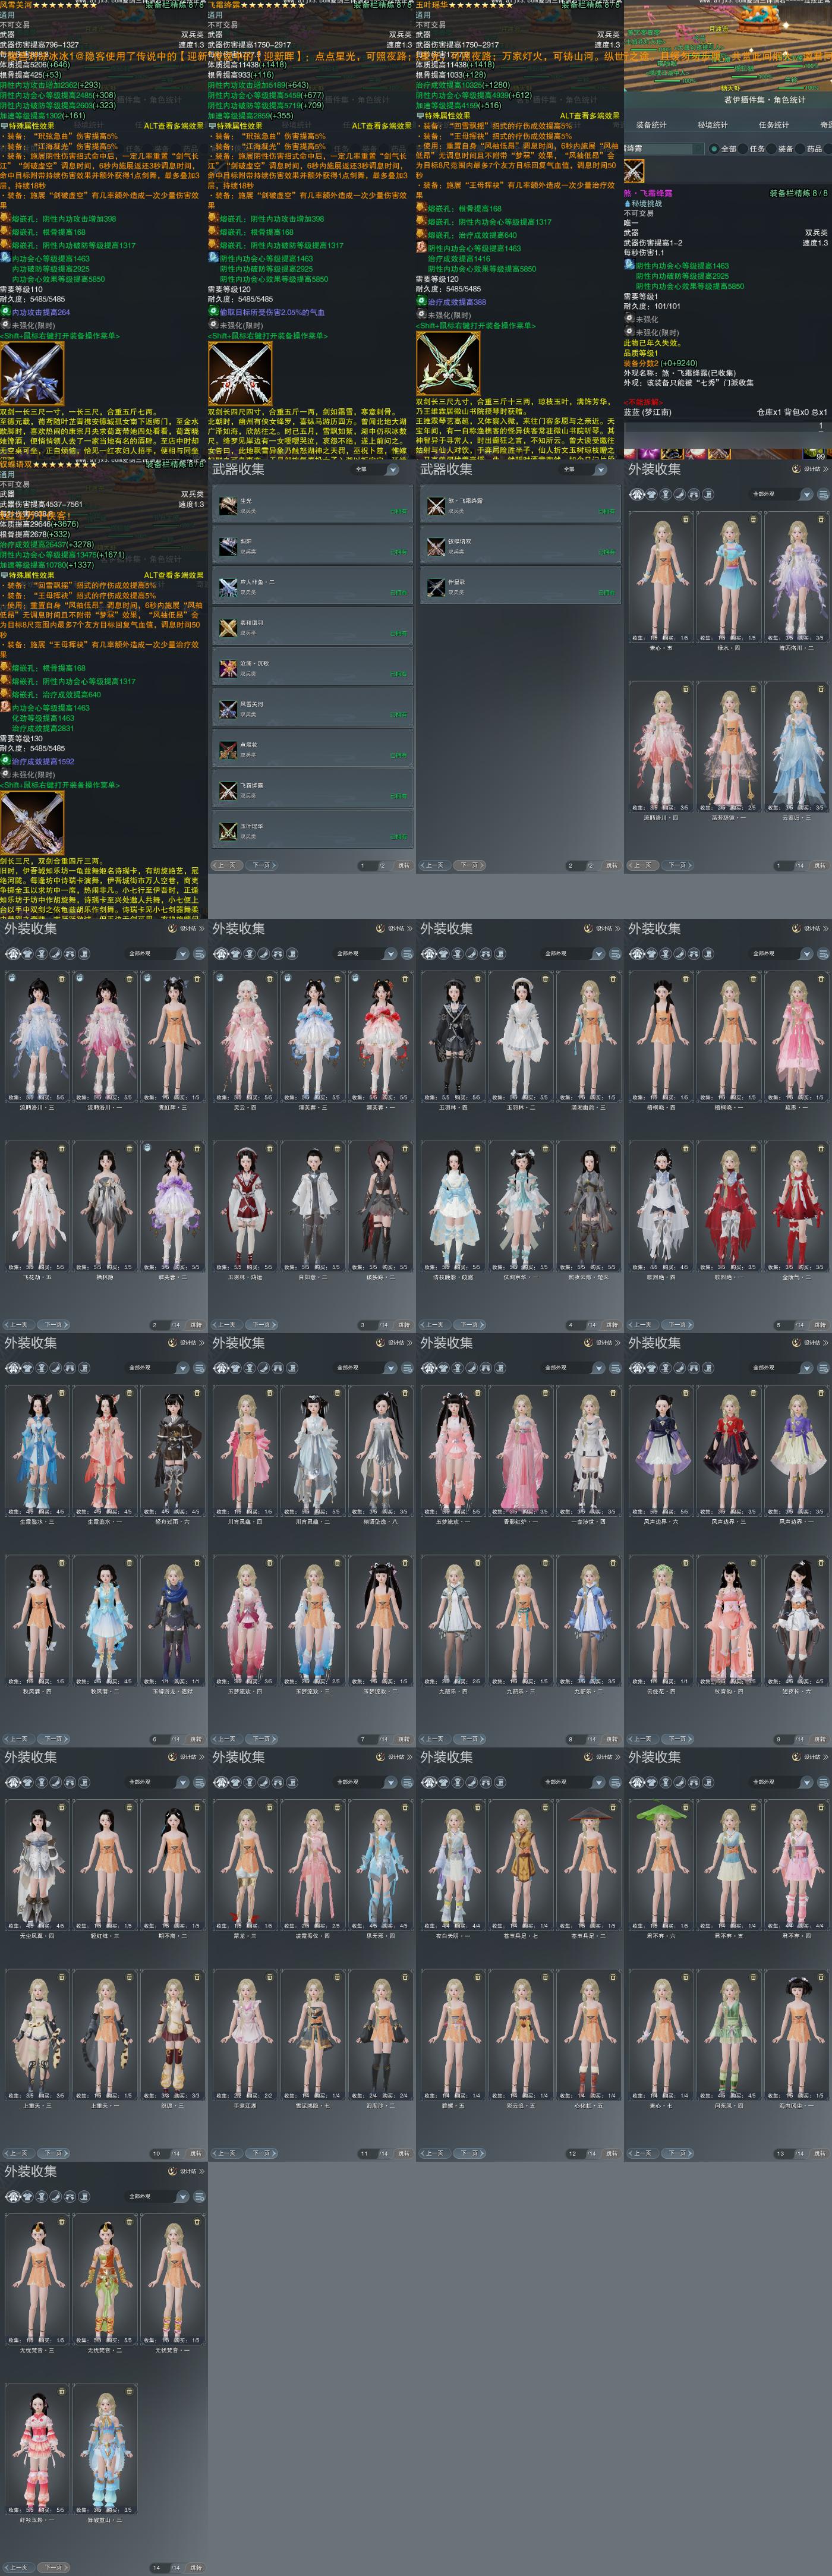Switch to the 任务统计 tab
Screen dimensions: 832x2576
point(774,125)
